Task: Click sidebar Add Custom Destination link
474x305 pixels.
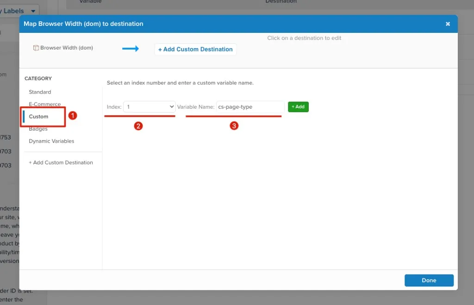Action: [61, 162]
